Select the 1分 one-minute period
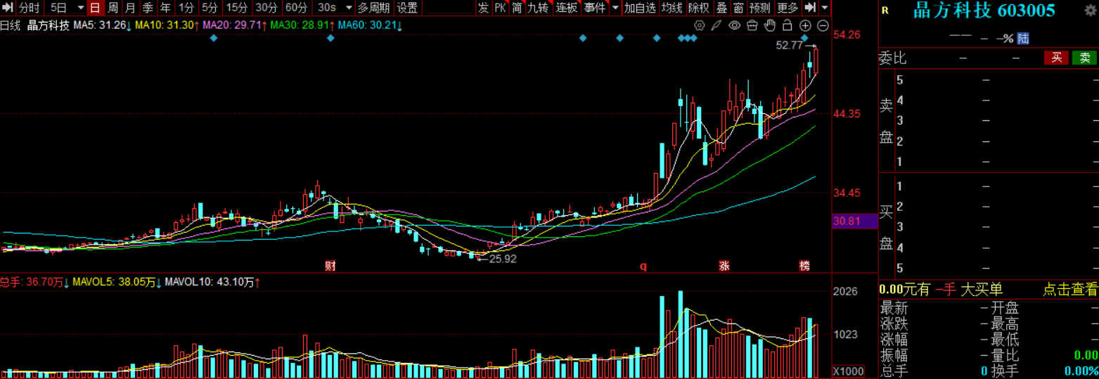 coord(186,8)
